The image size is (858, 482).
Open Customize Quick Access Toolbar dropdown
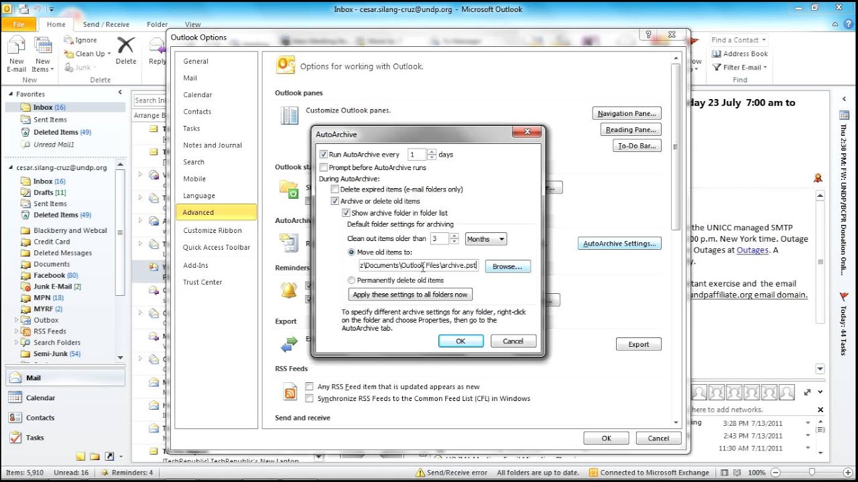52,10
